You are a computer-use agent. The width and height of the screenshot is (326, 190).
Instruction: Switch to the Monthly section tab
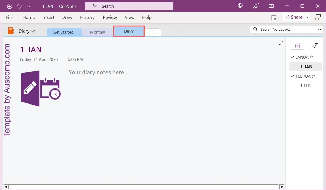pyautogui.click(x=97, y=32)
